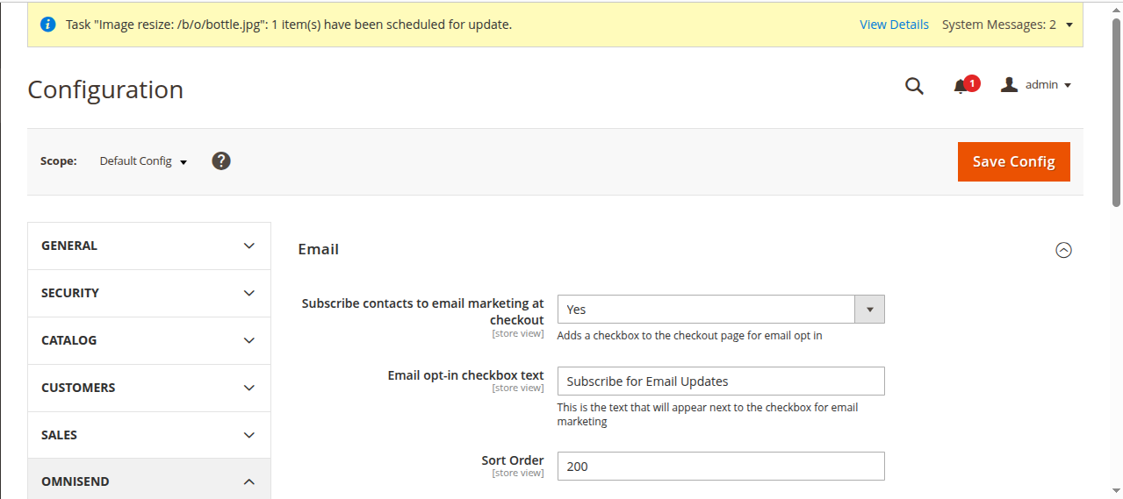Open the notifications bell icon
Screen dimensions: 1123x499
point(961,86)
